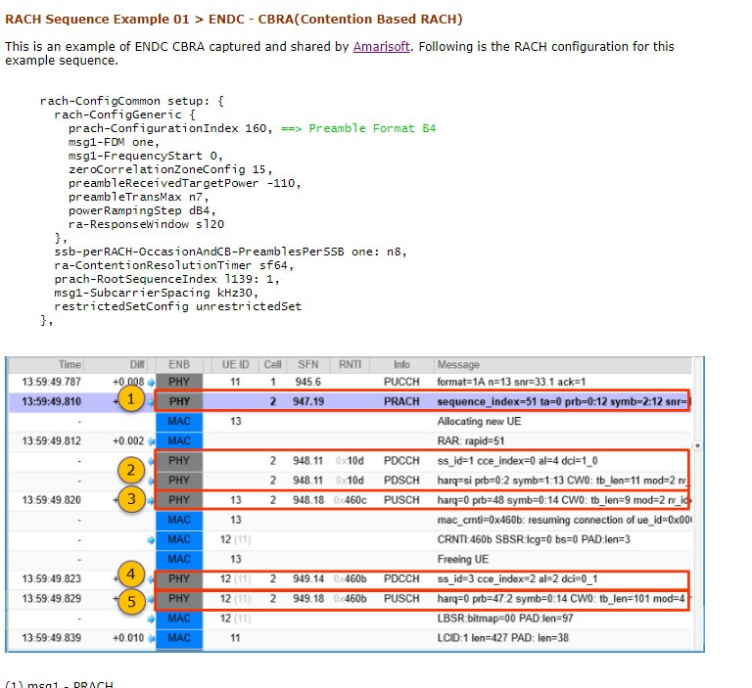
Task: Click the Info column header
Action: click(x=401, y=364)
